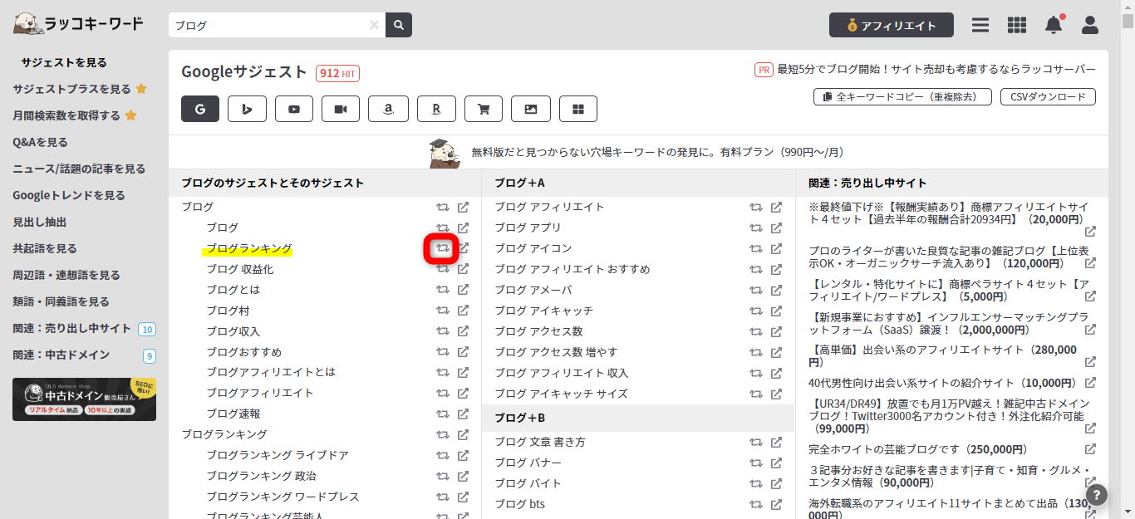Click the ブログ アフィリエイト おすすめ keyword

click(572, 269)
